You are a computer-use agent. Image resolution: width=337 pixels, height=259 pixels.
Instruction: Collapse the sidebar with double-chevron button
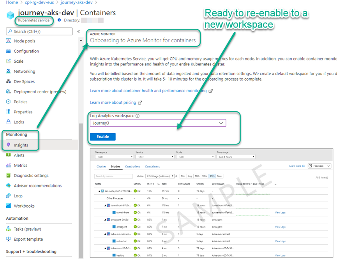(78, 31)
